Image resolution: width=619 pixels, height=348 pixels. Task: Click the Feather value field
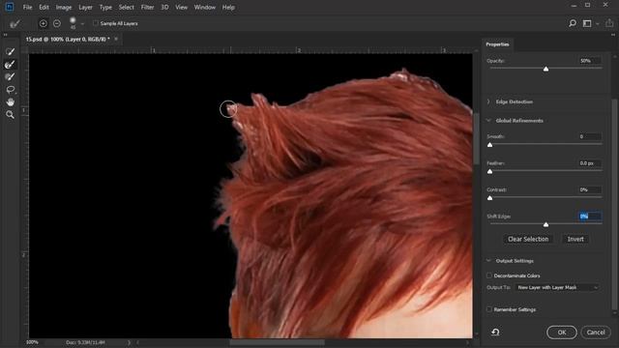(590, 163)
